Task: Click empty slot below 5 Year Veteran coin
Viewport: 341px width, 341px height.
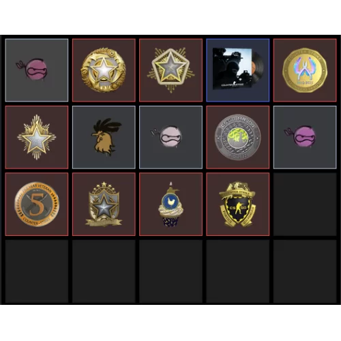Action: tap(37, 271)
